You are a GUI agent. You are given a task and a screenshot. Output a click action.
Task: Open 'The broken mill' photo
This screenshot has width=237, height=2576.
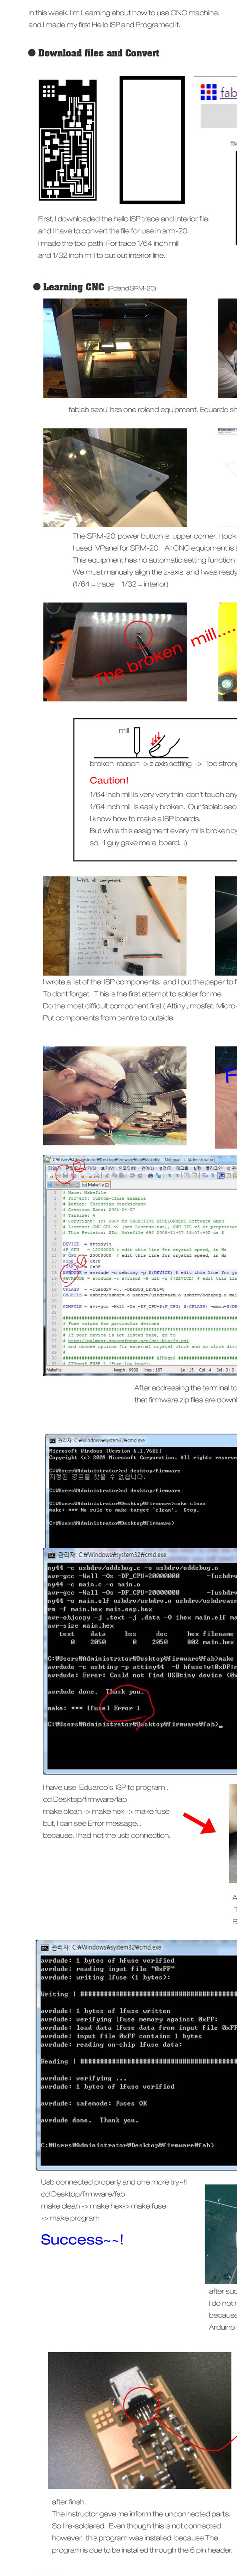[x=114, y=652]
